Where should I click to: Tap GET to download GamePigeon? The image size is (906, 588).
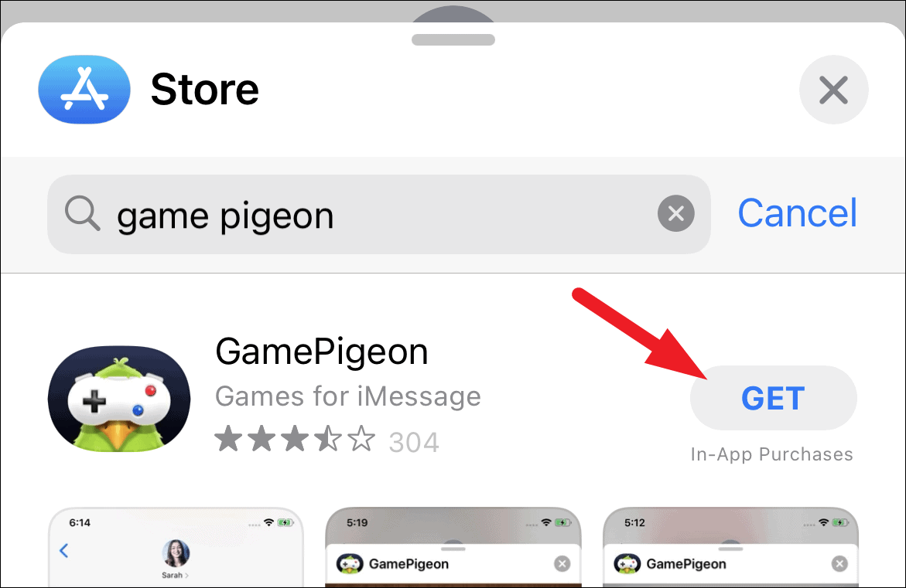pos(773,398)
